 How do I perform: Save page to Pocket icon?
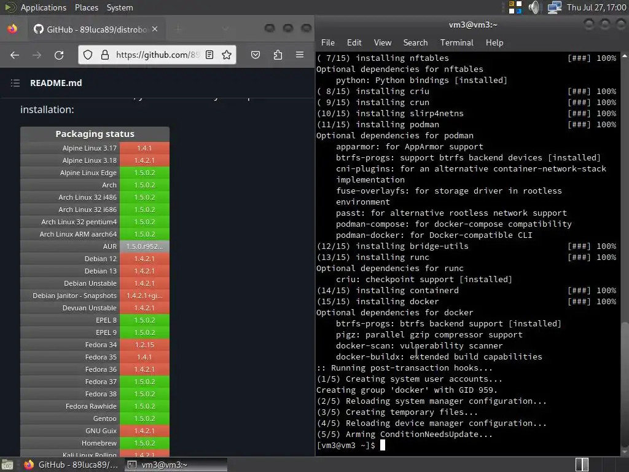tap(256, 55)
